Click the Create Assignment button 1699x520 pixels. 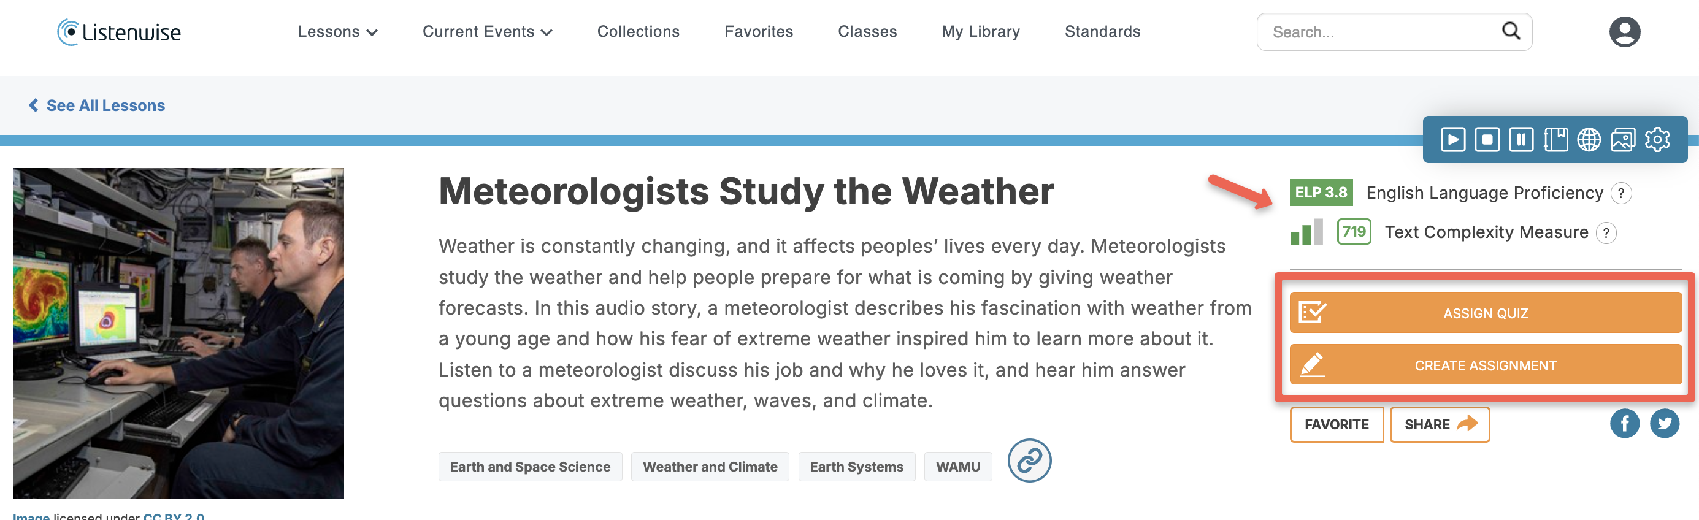[1486, 365]
